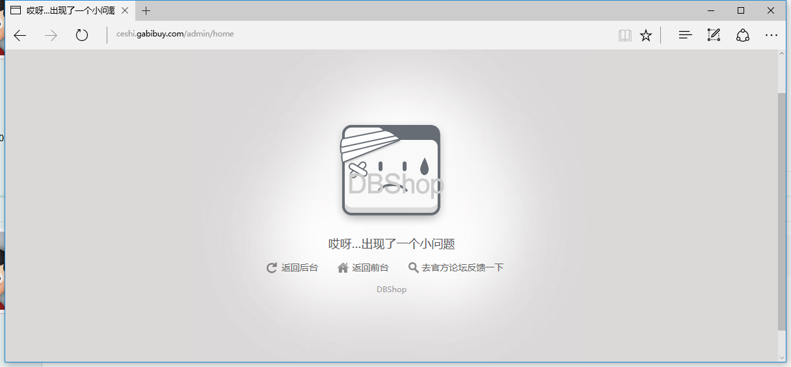Click the 返回前台 link
791x367 pixels.
pyautogui.click(x=363, y=267)
